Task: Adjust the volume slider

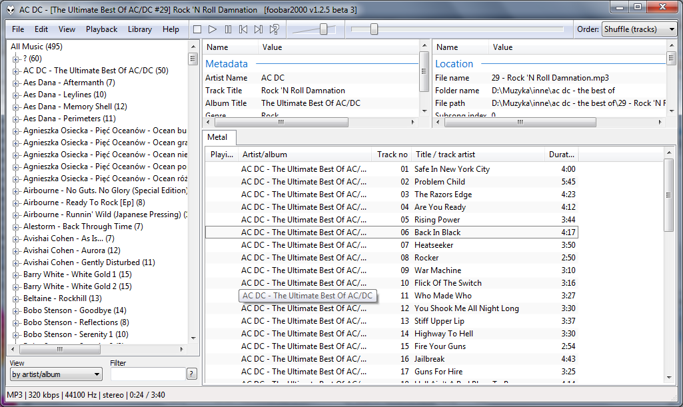Action: pos(324,29)
